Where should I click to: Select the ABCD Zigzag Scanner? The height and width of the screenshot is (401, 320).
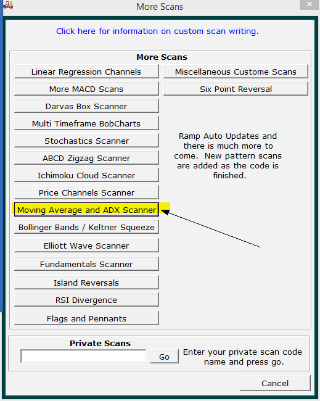pos(86,158)
